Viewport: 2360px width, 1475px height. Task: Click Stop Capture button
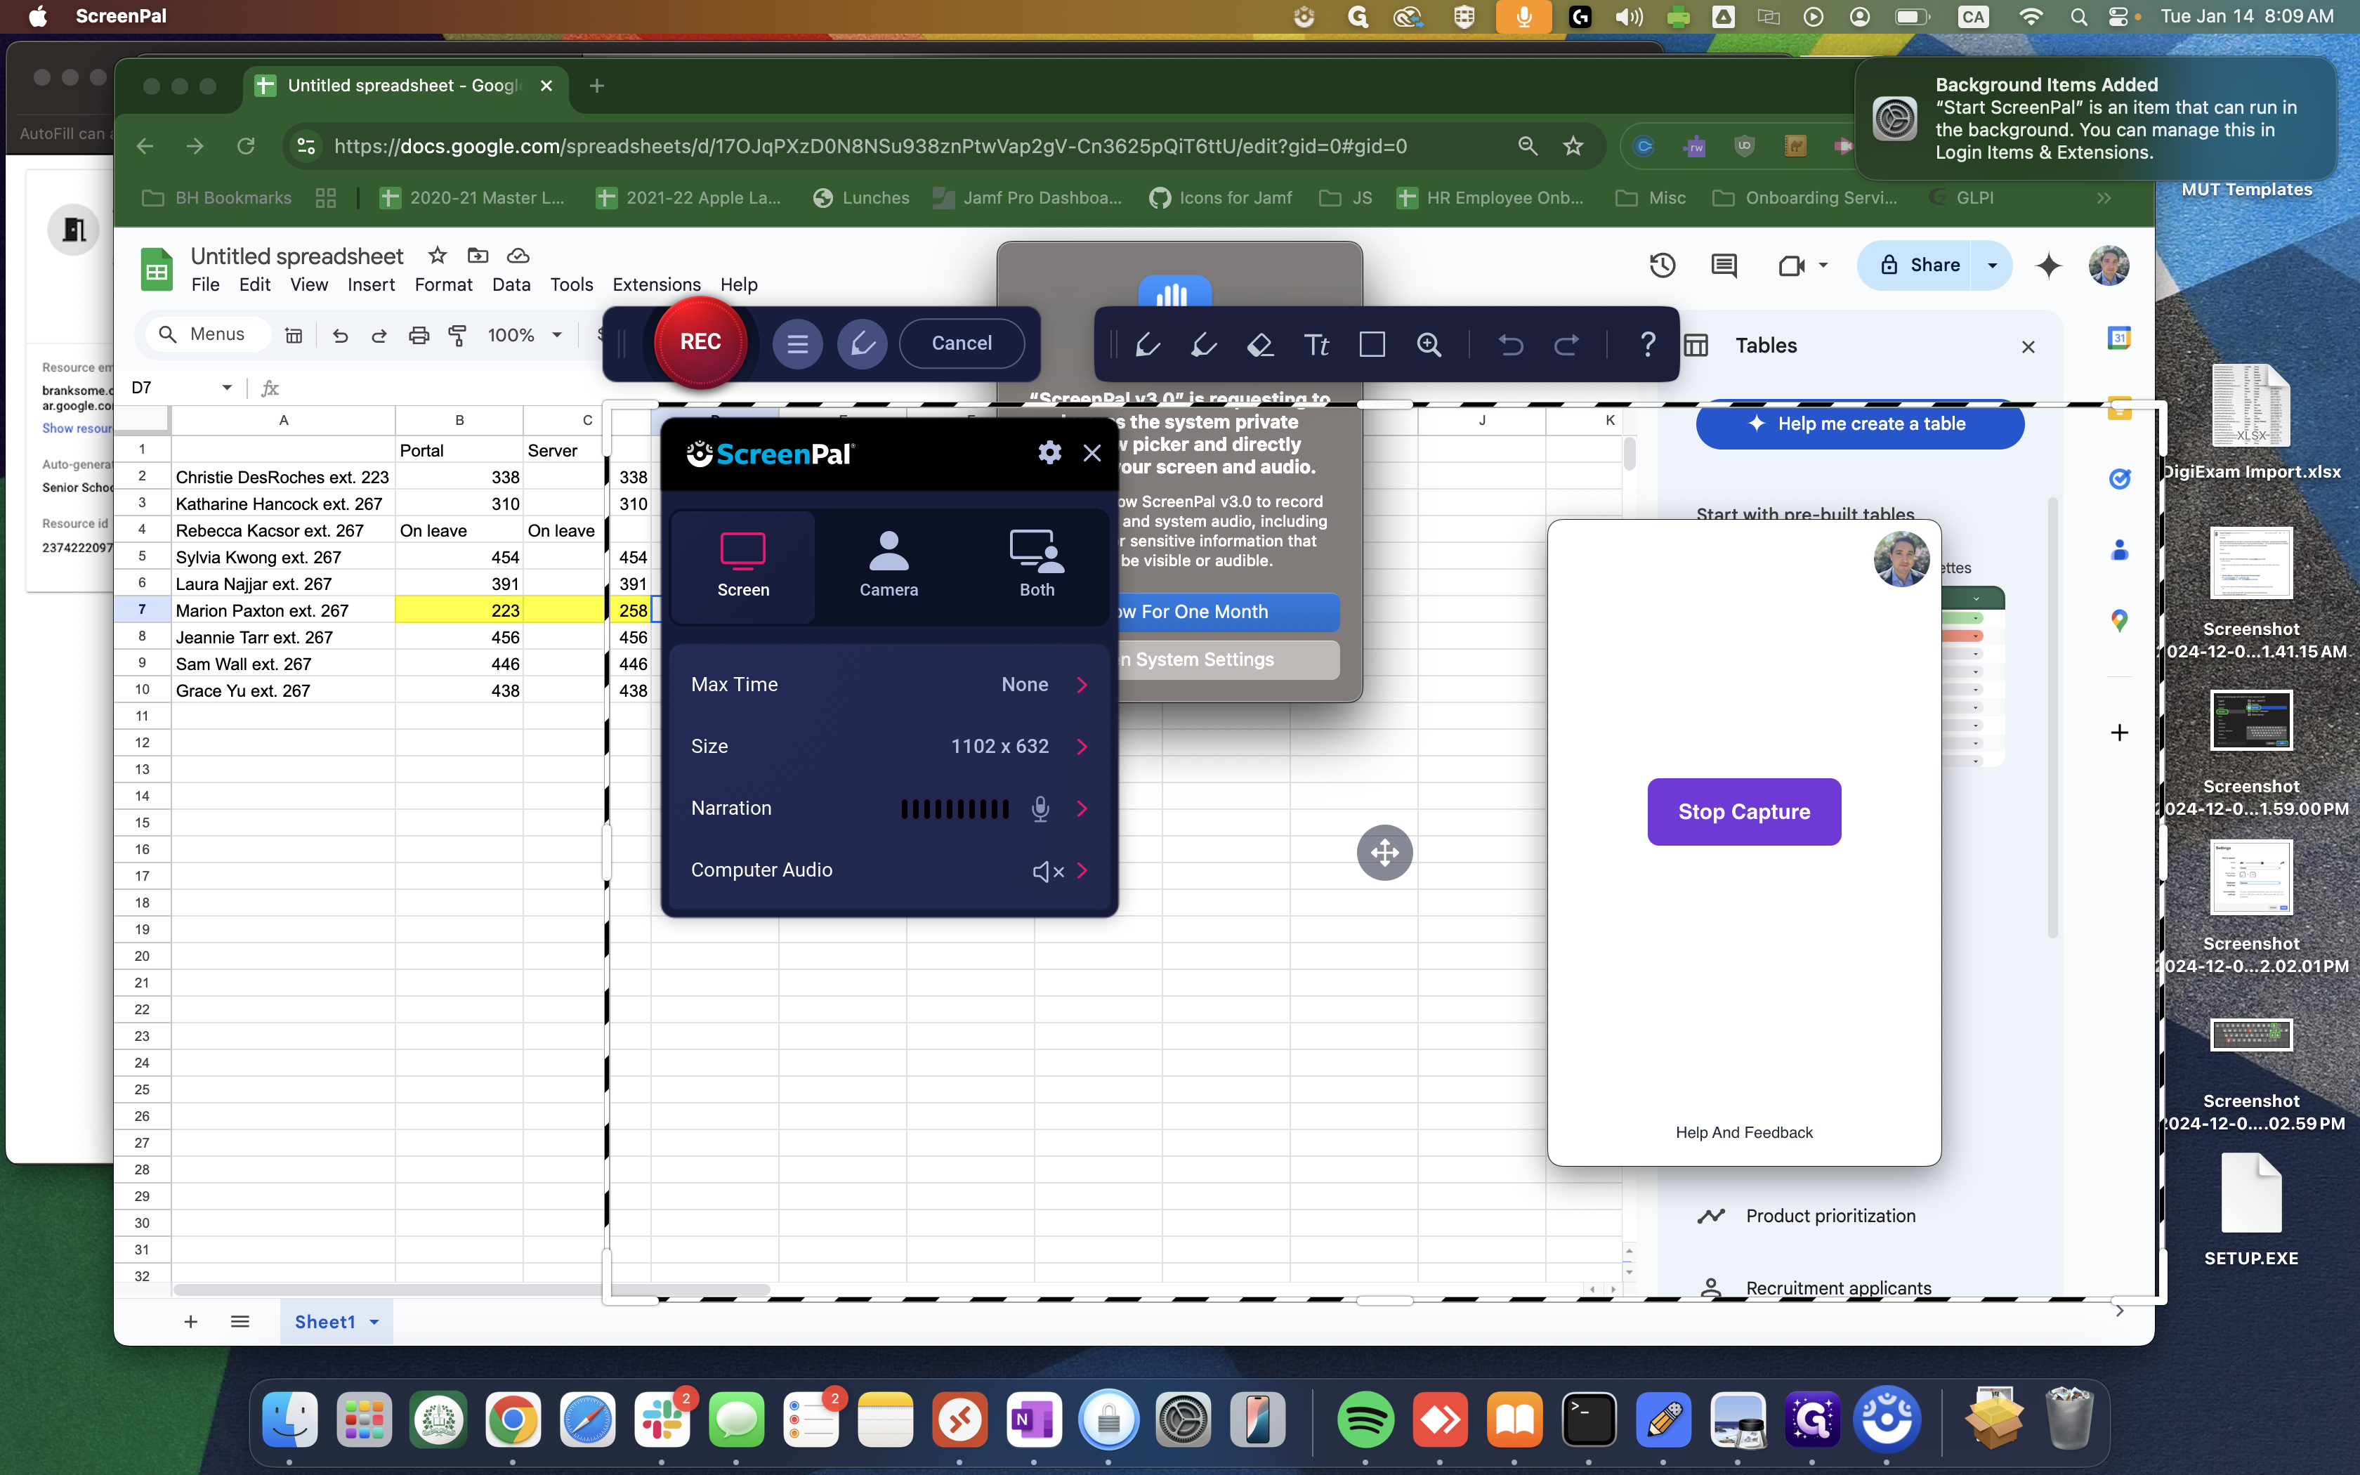tap(1744, 812)
